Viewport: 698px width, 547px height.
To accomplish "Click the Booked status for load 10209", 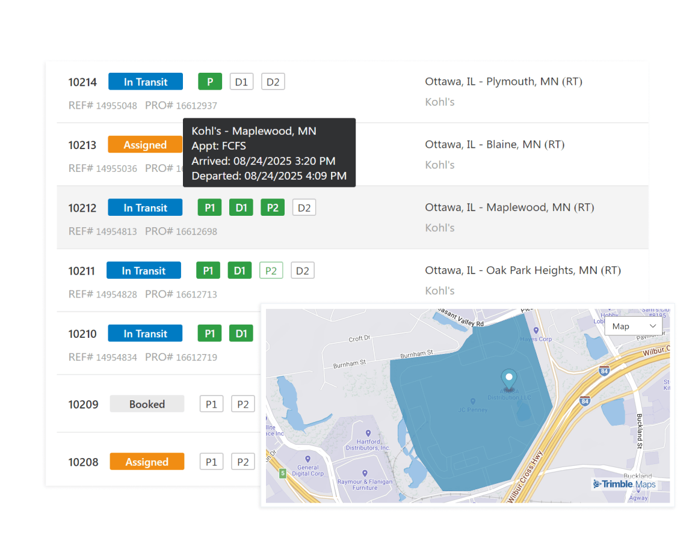I will point(147,404).
